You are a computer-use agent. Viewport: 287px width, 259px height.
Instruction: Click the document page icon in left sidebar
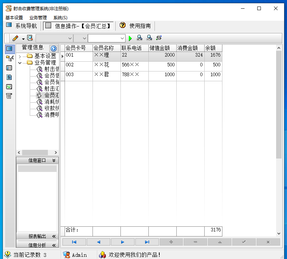point(9,77)
